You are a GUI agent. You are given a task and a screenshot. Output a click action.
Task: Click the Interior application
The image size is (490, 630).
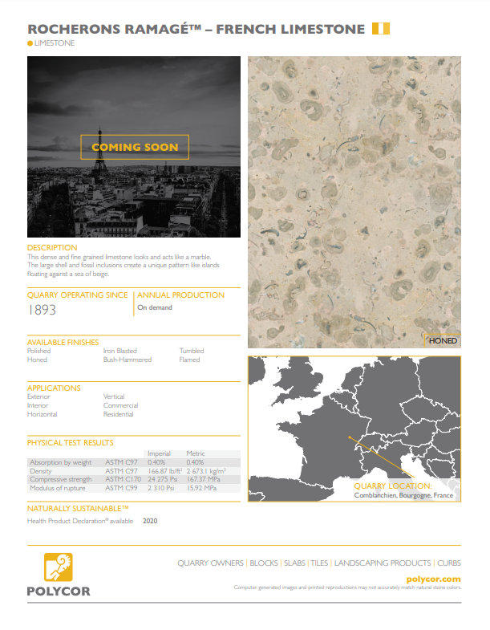(38, 405)
